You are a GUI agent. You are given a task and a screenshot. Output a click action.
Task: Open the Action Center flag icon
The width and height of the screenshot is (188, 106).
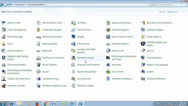click(x=4, y=23)
